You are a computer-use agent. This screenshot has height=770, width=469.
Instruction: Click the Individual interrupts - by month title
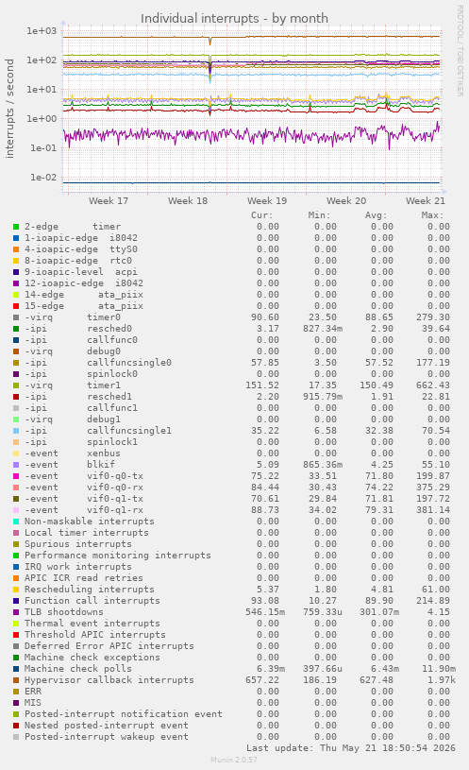coord(234,19)
